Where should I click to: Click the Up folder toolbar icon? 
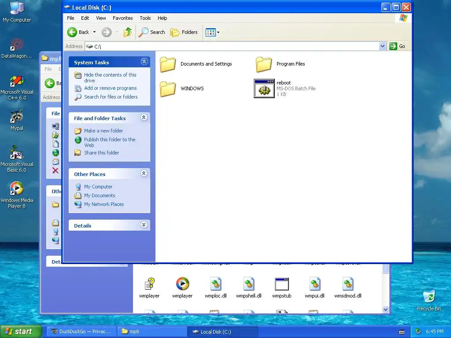tap(128, 32)
